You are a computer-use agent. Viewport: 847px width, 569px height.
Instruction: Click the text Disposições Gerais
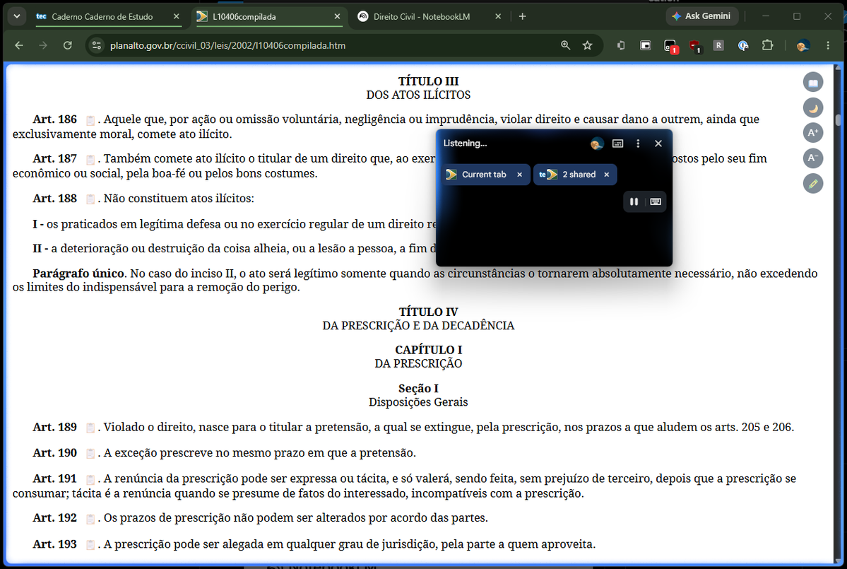(419, 402)
